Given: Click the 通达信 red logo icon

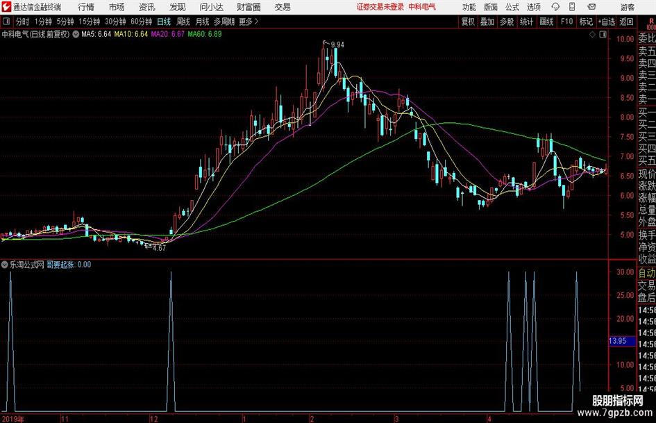Looking at the screenshot, I should (x=6, y=7).
